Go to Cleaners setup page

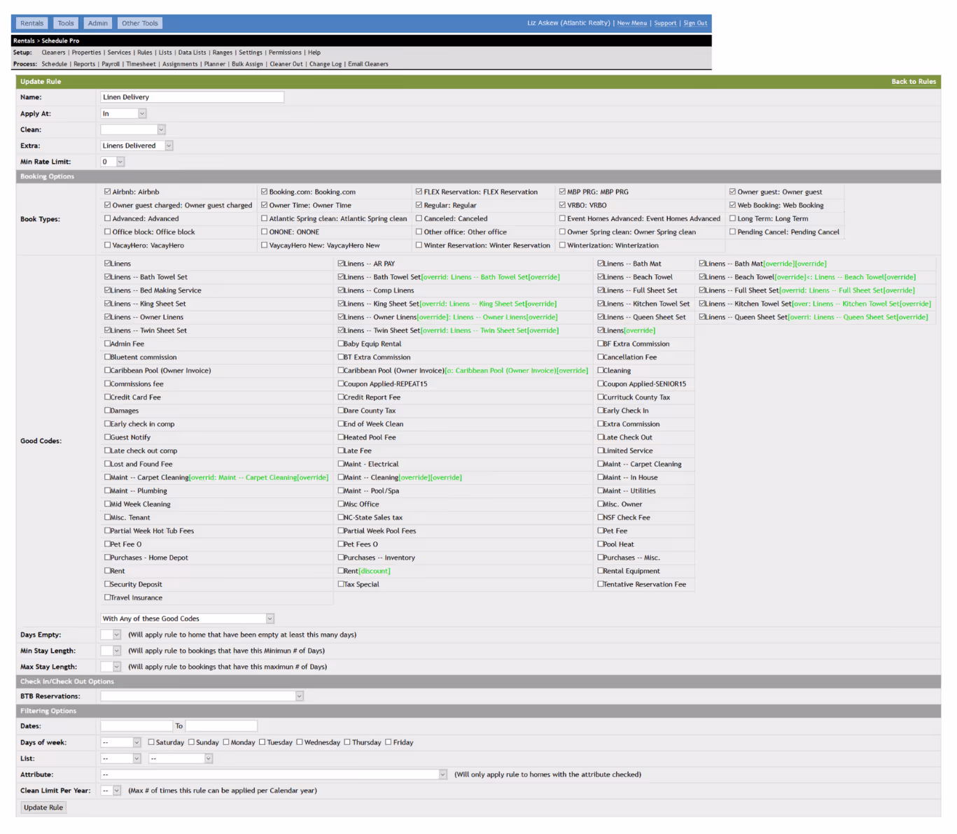pos(53,52)
